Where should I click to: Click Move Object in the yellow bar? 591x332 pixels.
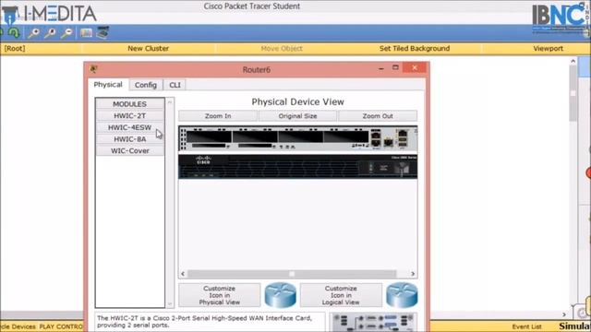pyautogui.click(x=282, y=48)
